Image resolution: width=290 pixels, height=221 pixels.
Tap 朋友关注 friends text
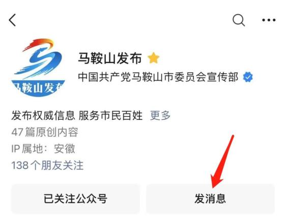62,165
